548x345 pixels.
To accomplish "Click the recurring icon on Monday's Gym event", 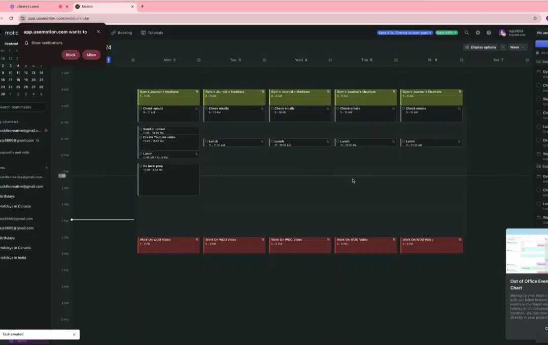I will (x=197, y=92).
